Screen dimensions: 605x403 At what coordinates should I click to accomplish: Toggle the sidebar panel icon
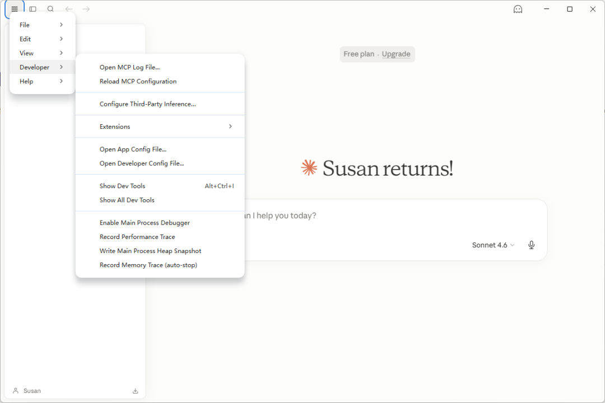coord(33,9)
